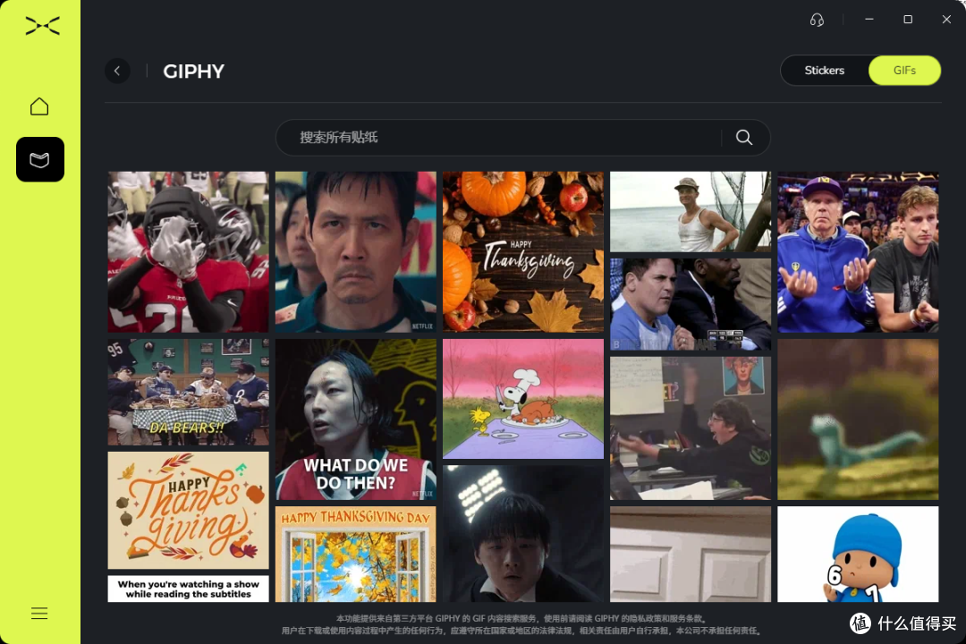
Task: Open the hamburger menu in sidebar
Action: (39, 614)
